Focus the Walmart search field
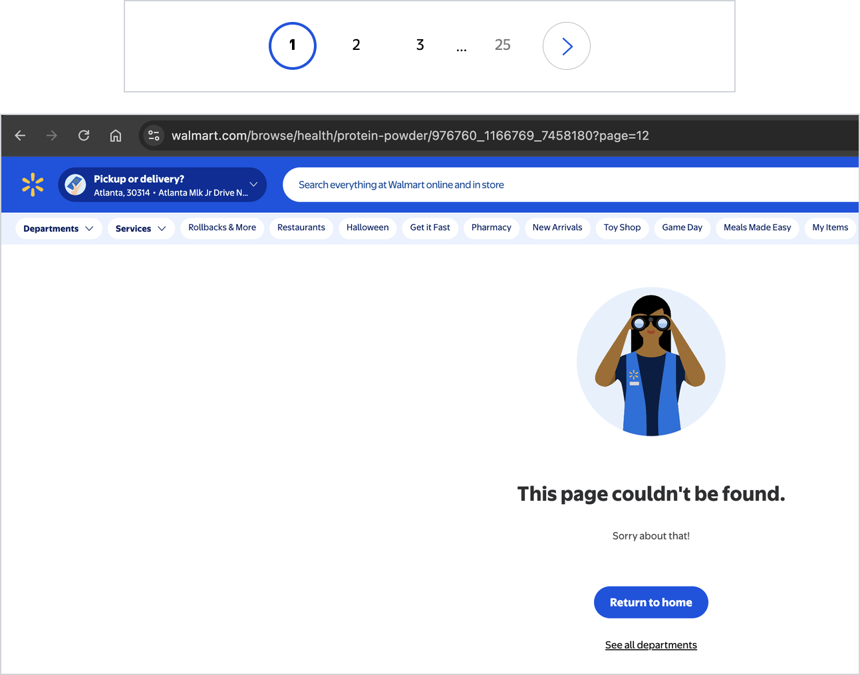The height and width of the screenshot is (675, 860). [x=571, y=185]
